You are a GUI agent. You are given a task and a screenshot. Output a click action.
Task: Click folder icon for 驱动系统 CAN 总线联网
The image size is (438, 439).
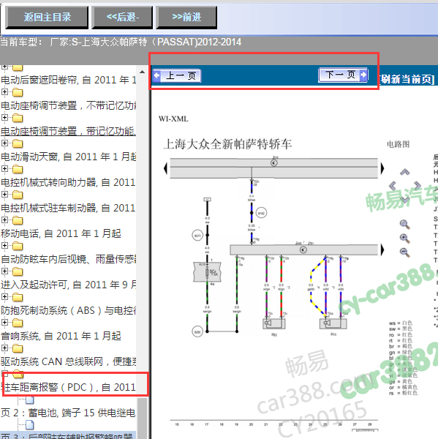click(x=18, y=348)
